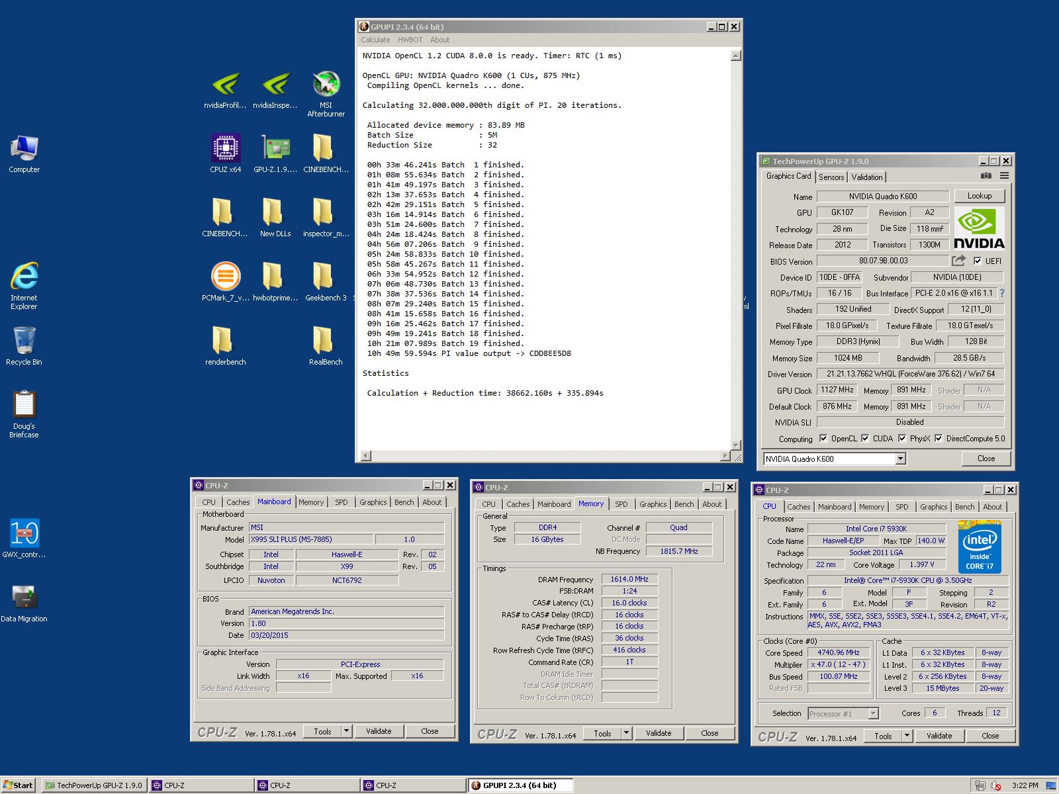Click the GPUPI vertical scrollbar up arrow
Screen dimensions: 1059x794
tap(735, 56)
